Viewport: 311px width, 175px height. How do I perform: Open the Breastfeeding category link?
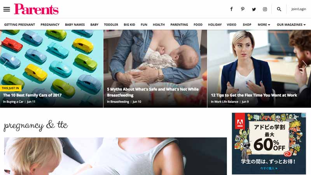tap(120, 101)
